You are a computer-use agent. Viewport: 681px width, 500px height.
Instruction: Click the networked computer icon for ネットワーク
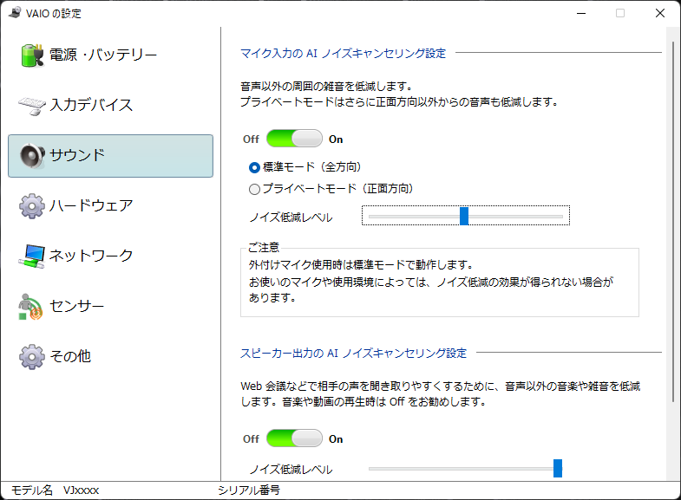(32, 256)
